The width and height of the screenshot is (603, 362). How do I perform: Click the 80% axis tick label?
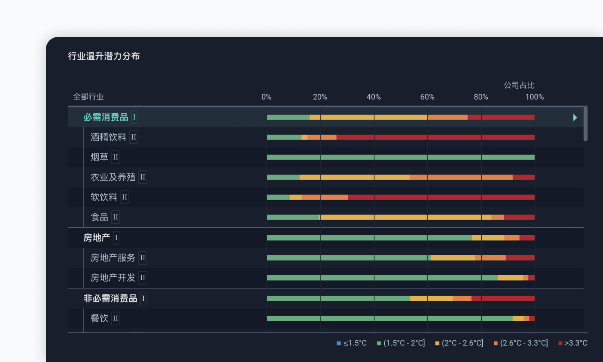[481, 97]
